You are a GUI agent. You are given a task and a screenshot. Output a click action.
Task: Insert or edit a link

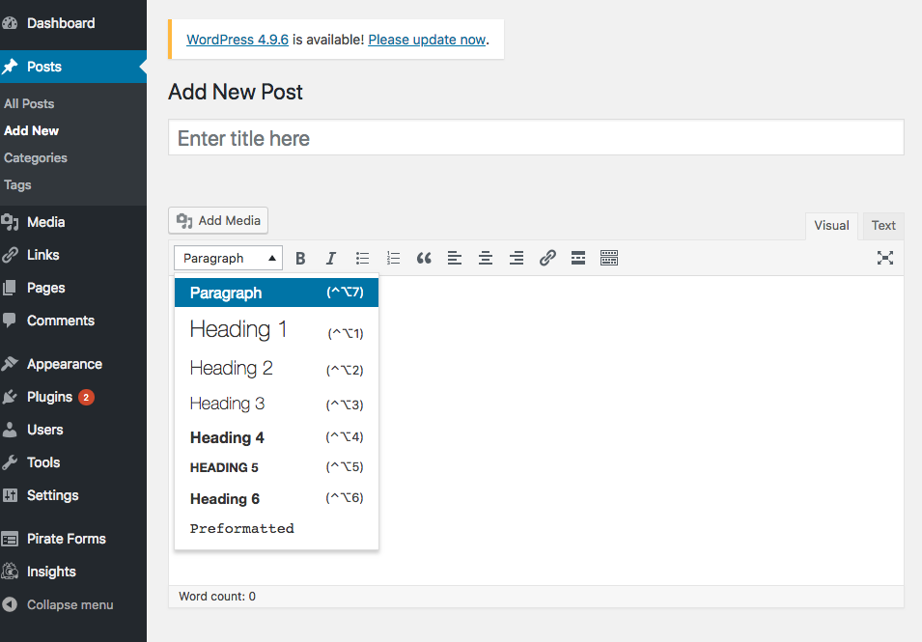point(547,258)
